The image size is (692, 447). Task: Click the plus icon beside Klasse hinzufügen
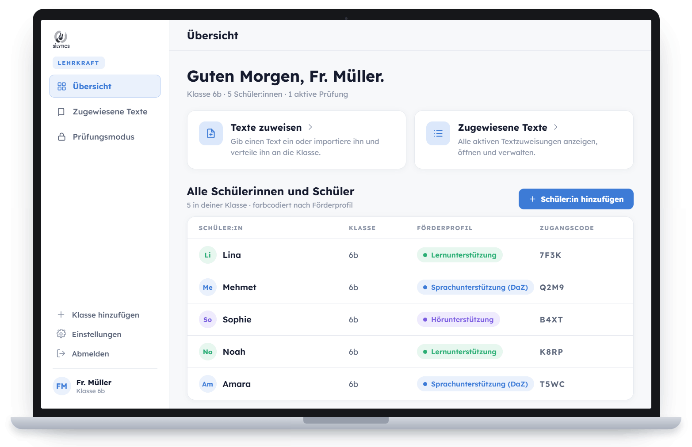pos(61,314)
